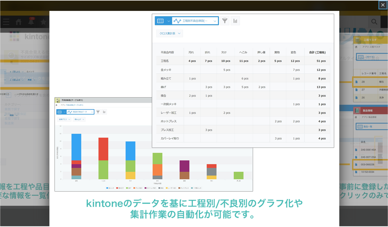Close the image lightbox with the X
This screenshot has width=388, height=227.
(383, 5)
